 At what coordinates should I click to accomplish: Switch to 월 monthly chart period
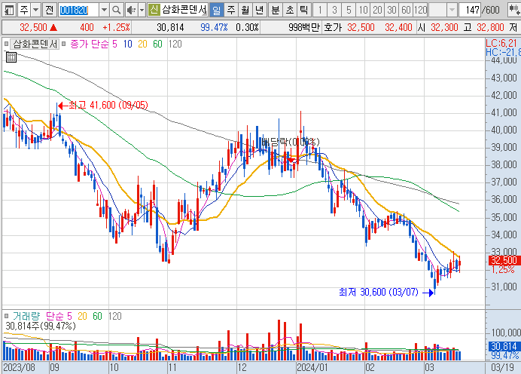(245, 10)
